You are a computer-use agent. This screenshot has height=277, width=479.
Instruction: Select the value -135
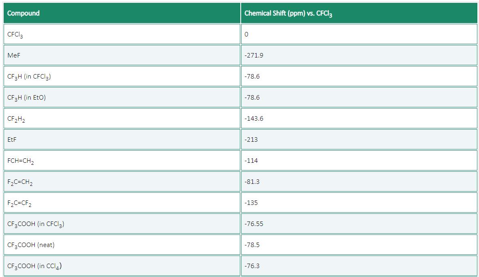point(359,203)
